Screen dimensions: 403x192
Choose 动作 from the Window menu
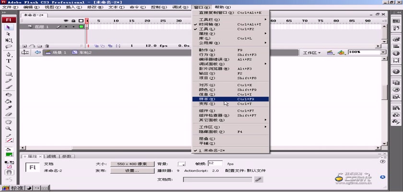pos(230,50)
